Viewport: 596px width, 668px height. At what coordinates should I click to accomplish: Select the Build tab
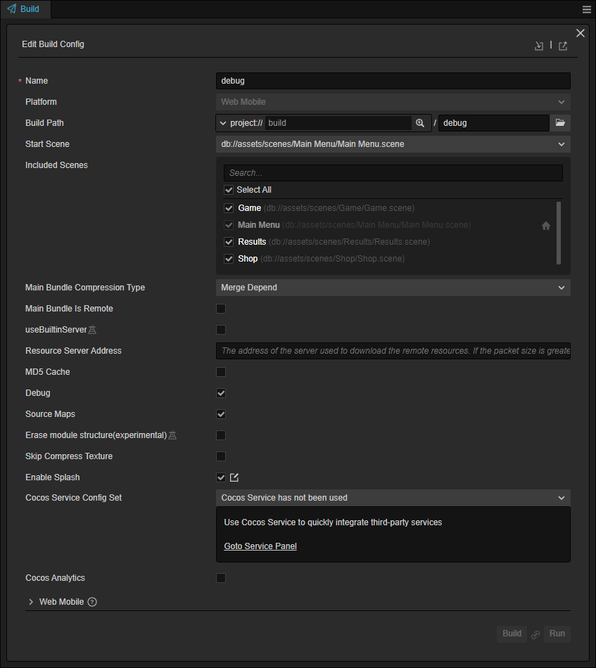pos(25,9)
